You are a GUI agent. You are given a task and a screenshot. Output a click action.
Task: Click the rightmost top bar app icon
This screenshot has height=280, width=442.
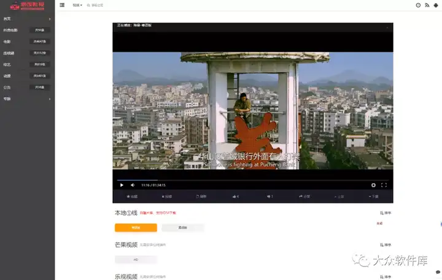(x=436, y=5)
